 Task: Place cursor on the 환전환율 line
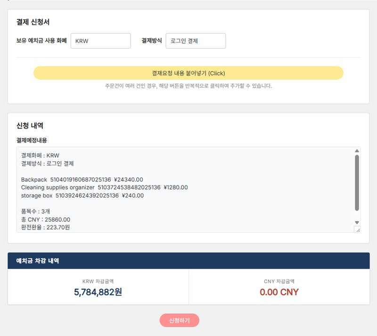click(x=45, y=228)
